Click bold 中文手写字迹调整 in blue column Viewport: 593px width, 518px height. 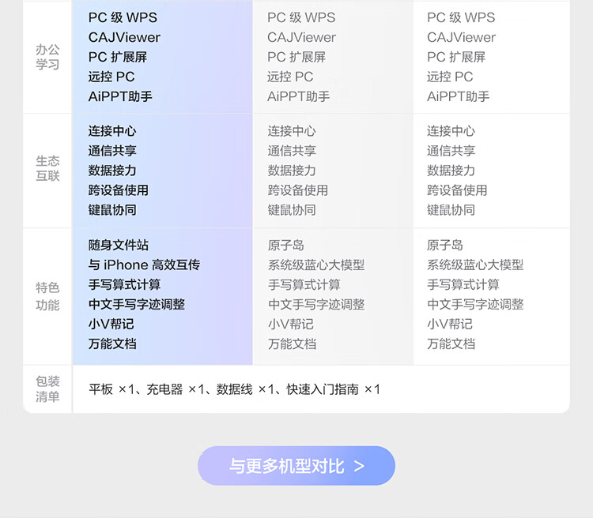(x=137, y=304)
